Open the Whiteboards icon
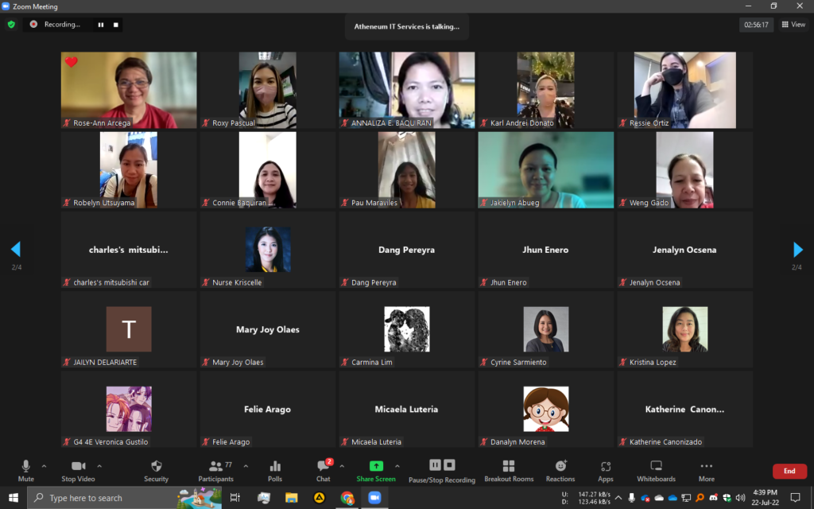 (656, 466)
